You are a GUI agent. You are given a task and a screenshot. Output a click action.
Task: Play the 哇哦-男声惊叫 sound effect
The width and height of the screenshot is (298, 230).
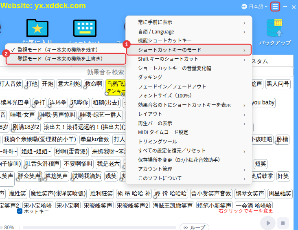[x=57, y=115]
